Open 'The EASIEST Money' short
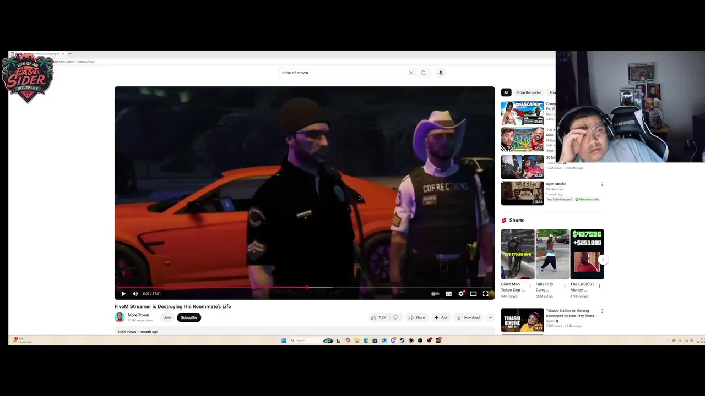 click(587, 254)
